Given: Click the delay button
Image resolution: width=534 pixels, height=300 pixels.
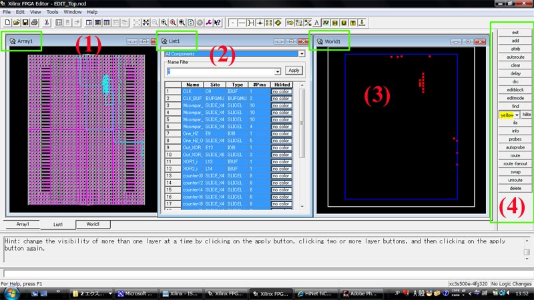Looking at the screenshot, I should (x=515, y=73).
